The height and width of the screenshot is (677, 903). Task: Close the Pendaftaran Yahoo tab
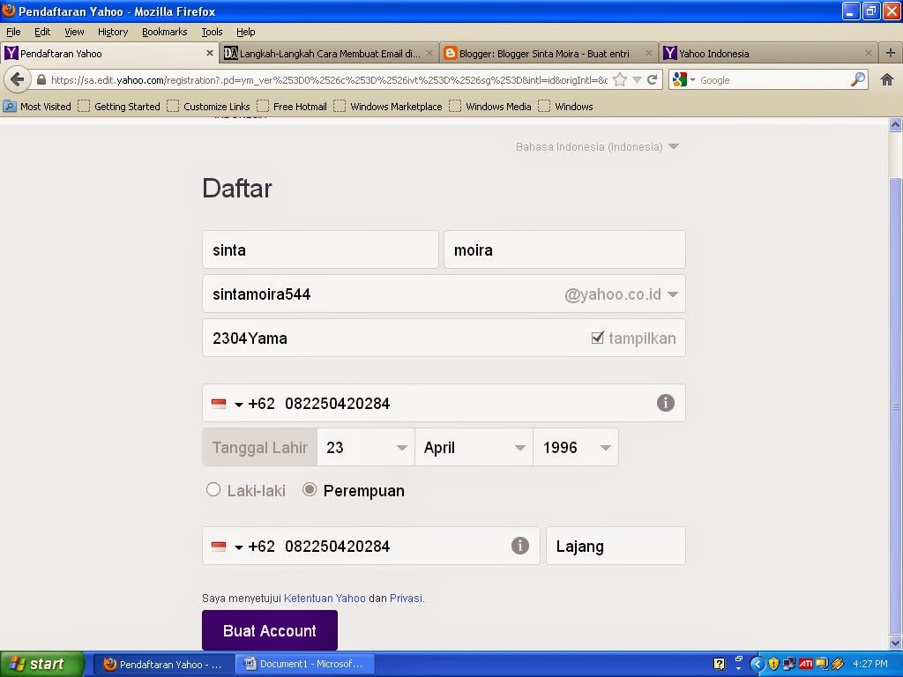pyautogui.click(x=210, y=54)
